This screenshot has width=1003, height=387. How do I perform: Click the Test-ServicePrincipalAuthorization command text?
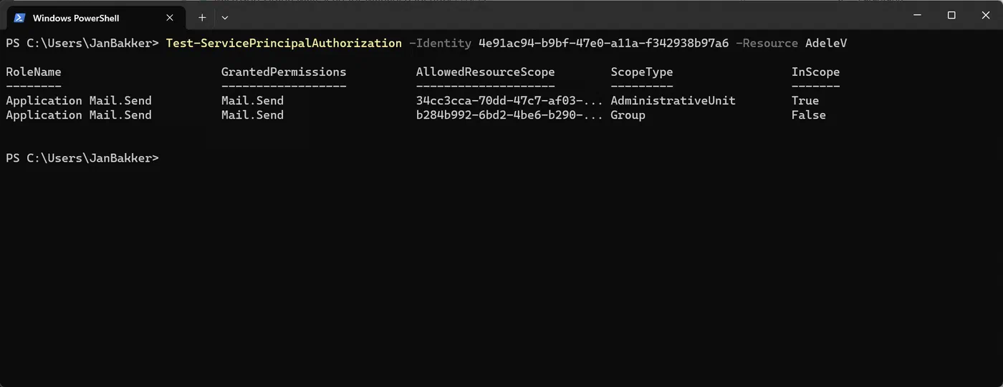(284, 44)
